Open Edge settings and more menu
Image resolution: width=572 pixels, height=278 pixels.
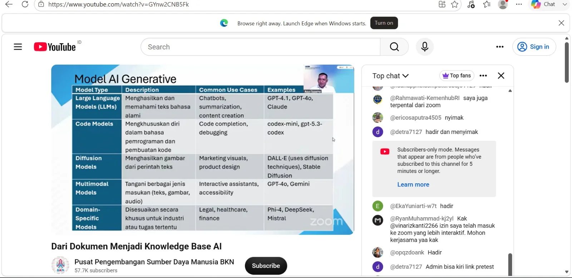click(519, 4)
